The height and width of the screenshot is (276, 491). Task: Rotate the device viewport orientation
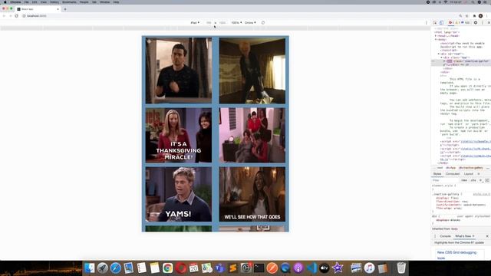pos(263,22)
